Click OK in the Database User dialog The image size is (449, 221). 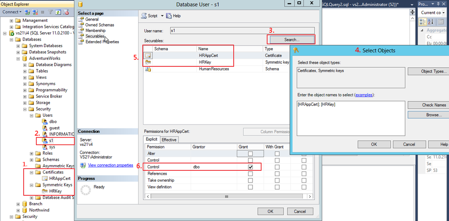[270, 211]
